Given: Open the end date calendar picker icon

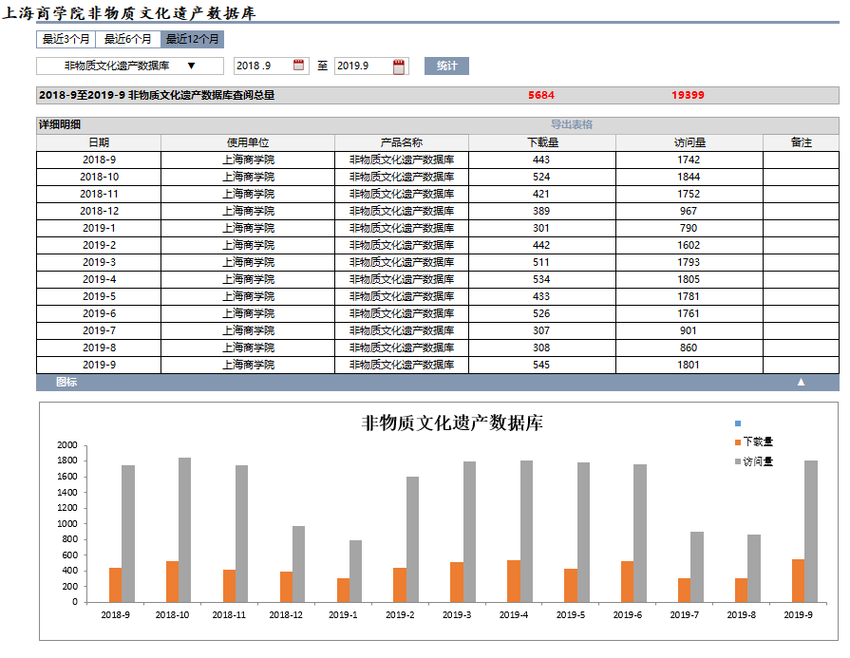Looking at the screenshot, I should pyautogui.click(x=399, y=66).
